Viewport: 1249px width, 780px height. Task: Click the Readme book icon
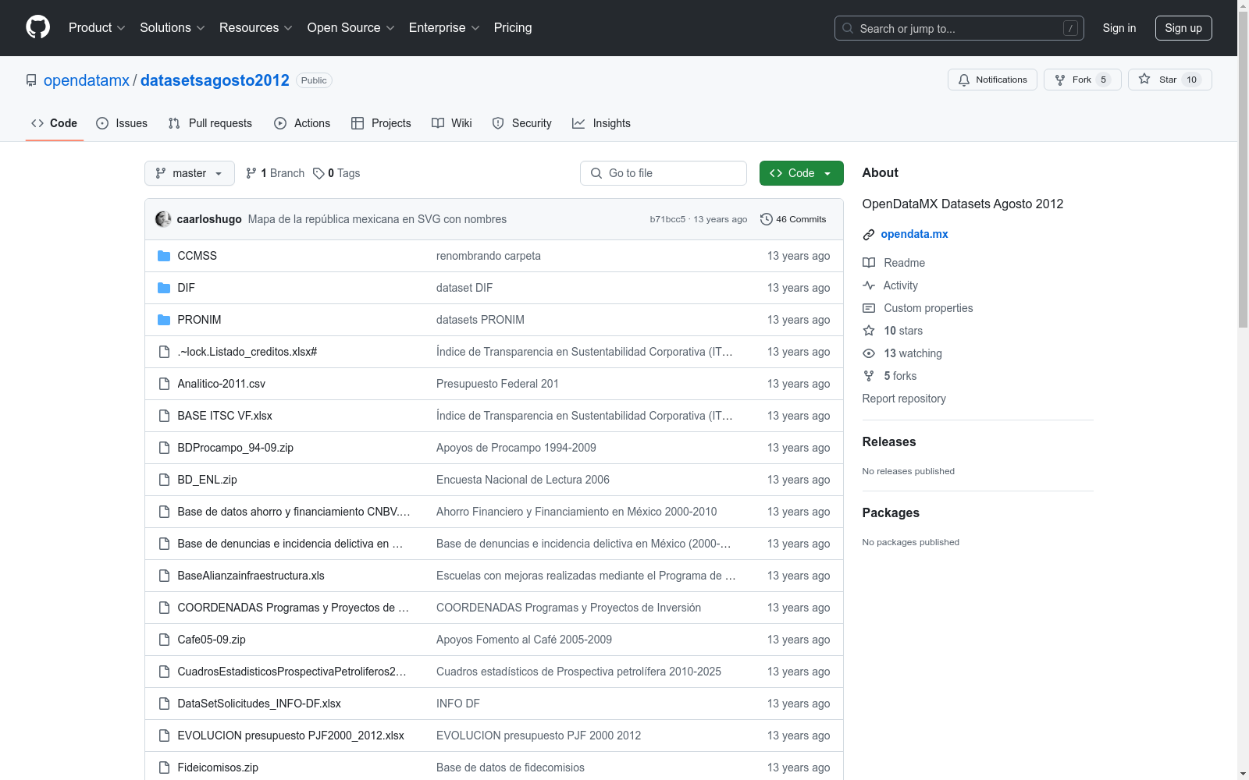(x=869, y=263)
